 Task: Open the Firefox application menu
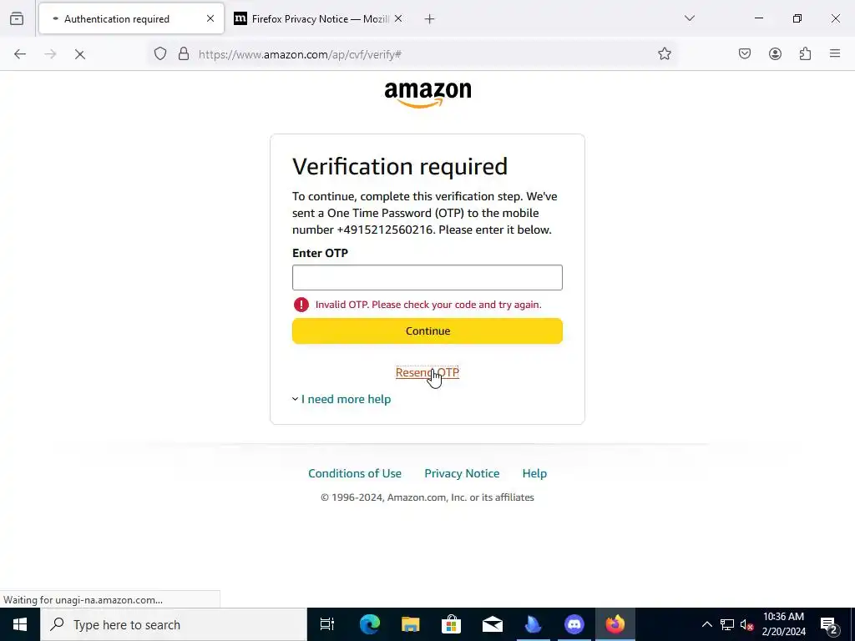pos(835,53)
